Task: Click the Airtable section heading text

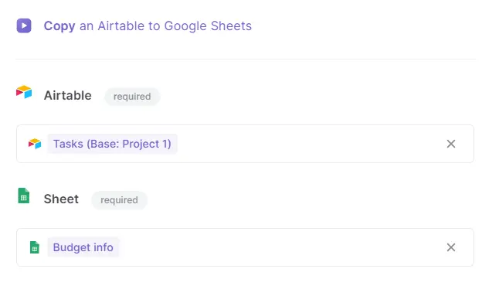Action: pyautogui.click(x=67, y=96)
